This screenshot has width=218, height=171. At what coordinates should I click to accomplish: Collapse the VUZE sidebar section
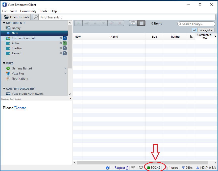tap(4, 63)
